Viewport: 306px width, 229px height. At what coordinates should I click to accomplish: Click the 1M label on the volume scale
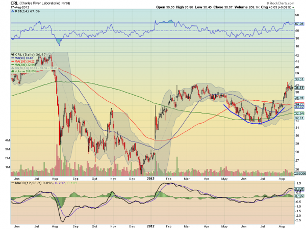8,167
